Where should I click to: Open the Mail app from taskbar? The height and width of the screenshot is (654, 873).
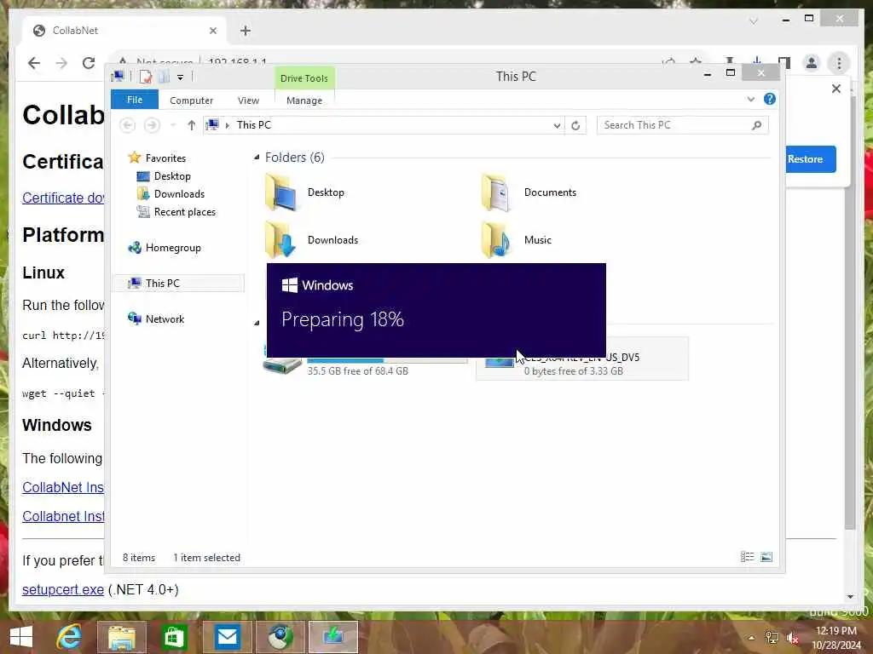tap(227, 637)
